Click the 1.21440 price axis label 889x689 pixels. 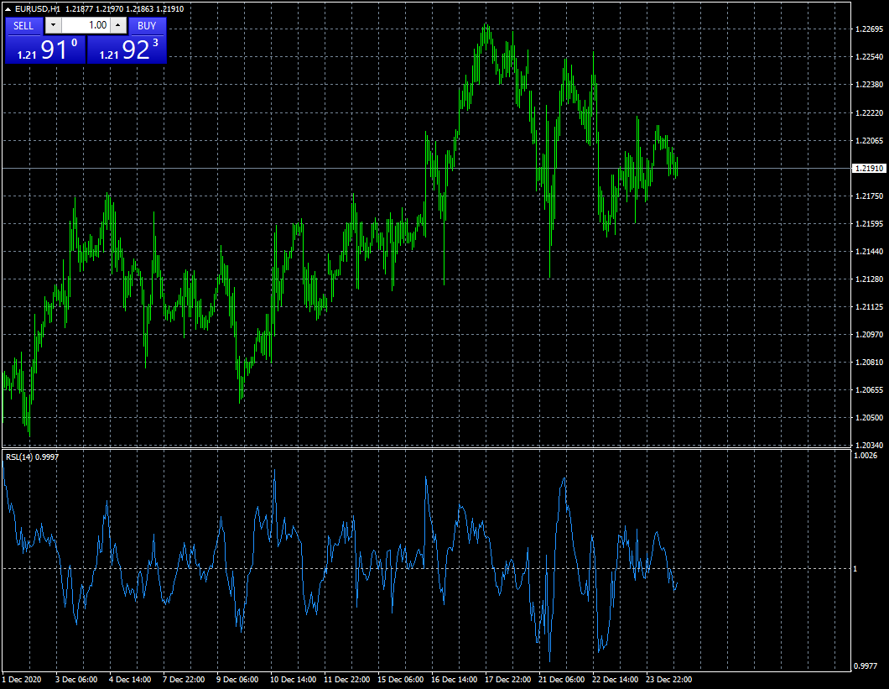click(869, 252)
